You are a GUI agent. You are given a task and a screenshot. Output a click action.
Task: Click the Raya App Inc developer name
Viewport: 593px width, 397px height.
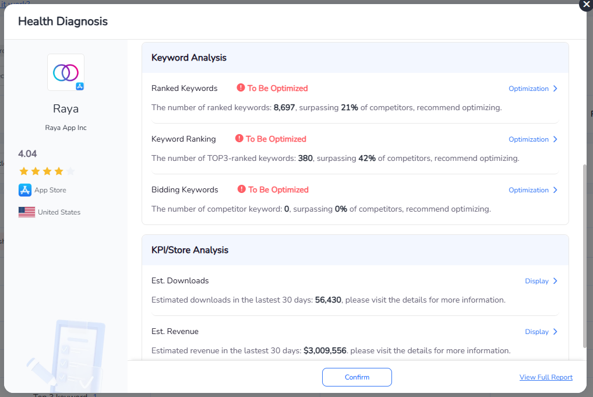click(66, 128)
